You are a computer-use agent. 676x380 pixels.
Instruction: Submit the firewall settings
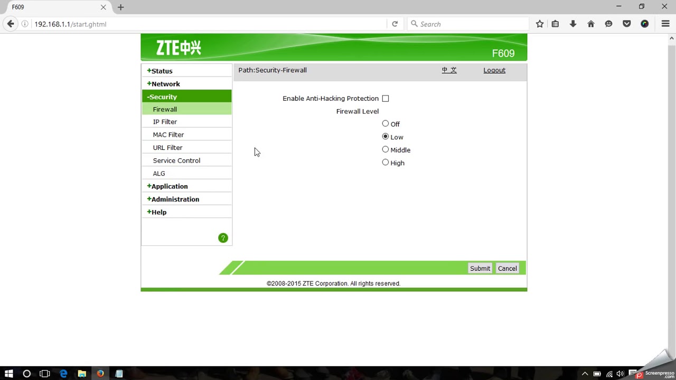(480, 269)
